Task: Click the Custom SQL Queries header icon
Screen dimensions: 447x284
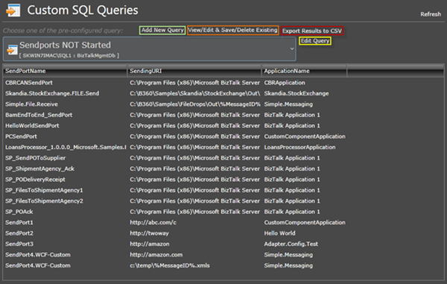Action: 13,10
